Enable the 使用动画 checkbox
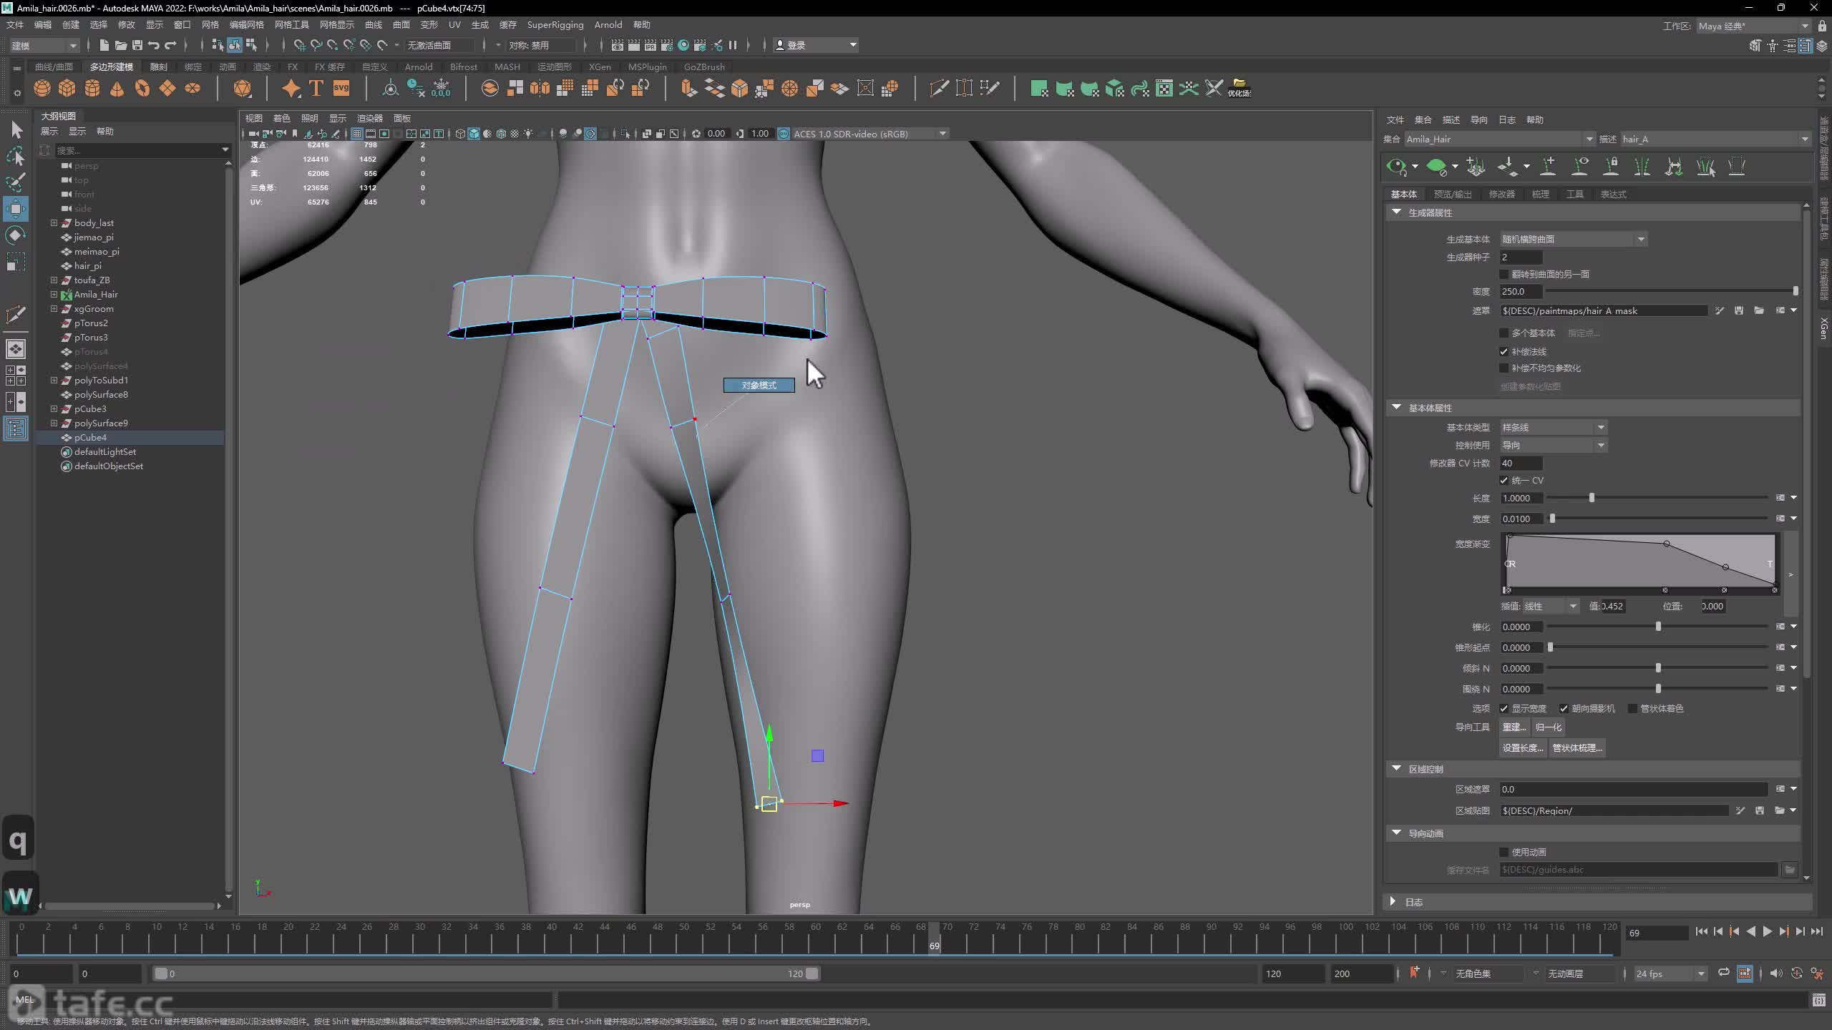1832x1030 pixels. [x=1504, y=852]
